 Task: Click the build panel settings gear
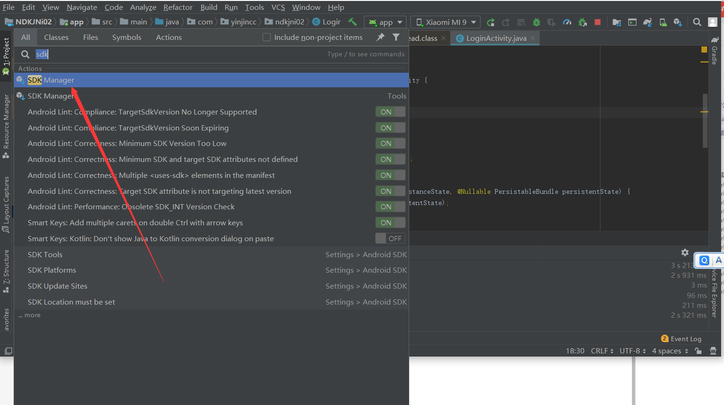point(685,252)
